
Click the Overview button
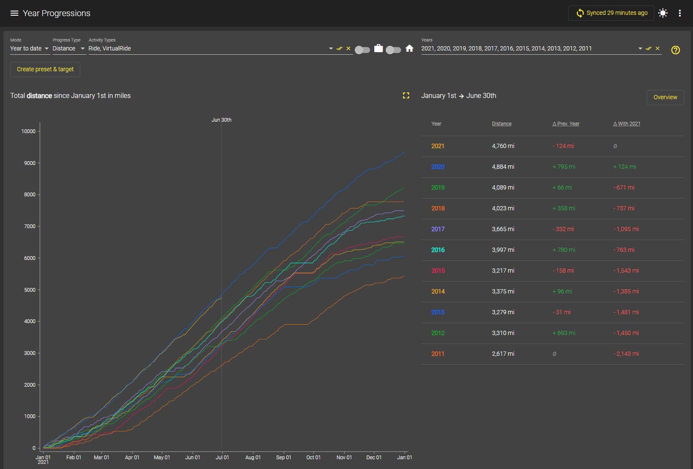(665, 97)
